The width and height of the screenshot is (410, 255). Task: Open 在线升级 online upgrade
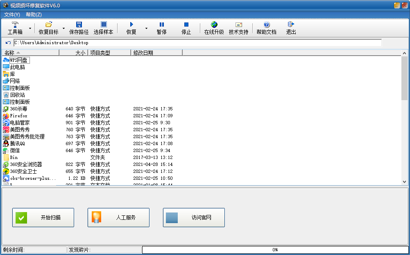[x=214, y=28]
